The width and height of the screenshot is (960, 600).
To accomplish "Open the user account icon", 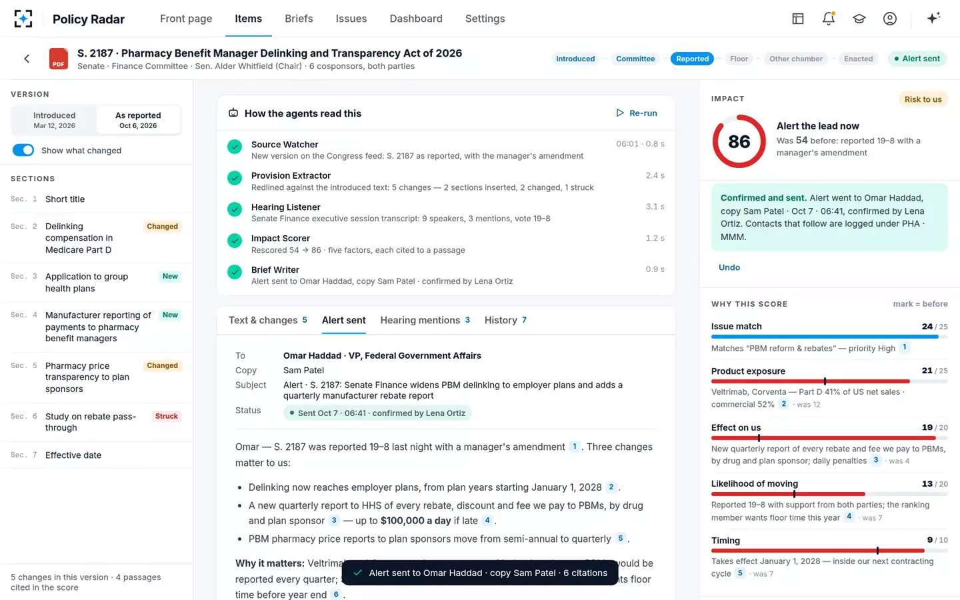I will [890, 19].
